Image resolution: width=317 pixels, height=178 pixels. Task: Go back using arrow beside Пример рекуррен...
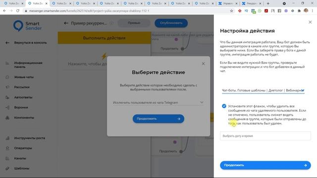tap(66, 23)
